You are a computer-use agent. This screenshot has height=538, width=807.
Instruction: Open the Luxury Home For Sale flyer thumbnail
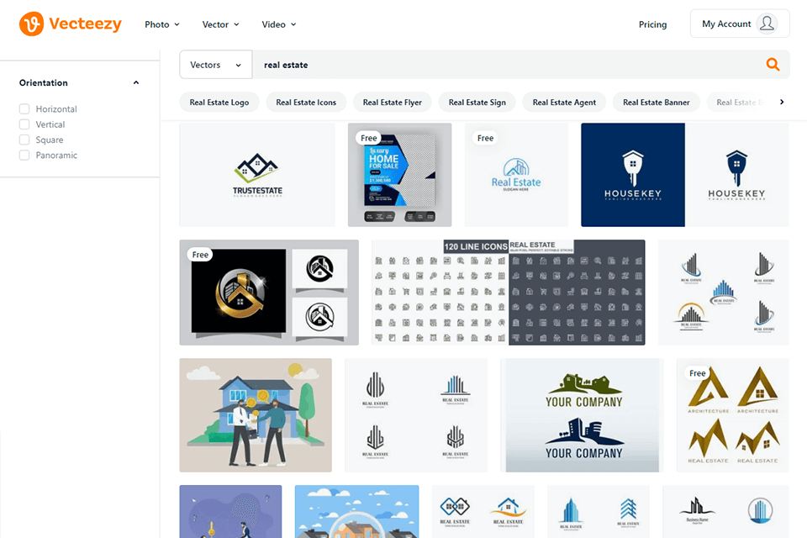click(x=400, y=175)
